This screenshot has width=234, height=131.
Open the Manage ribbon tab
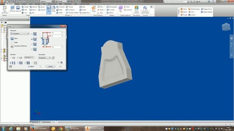[x=37, y=4]
